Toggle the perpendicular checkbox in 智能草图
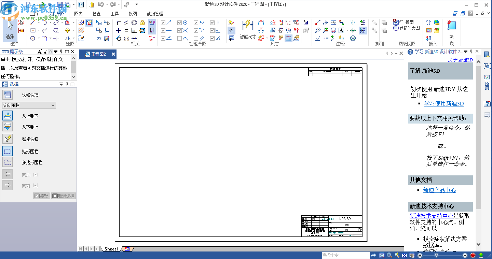This screenshot has height=259, width=492. [213, 30]
